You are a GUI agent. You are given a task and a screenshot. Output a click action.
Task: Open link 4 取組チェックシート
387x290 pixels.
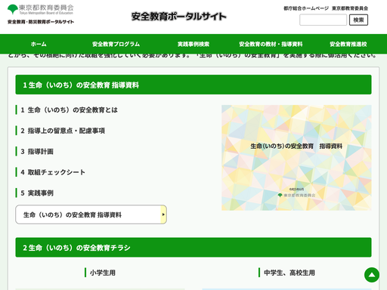(x=53, y=172)
